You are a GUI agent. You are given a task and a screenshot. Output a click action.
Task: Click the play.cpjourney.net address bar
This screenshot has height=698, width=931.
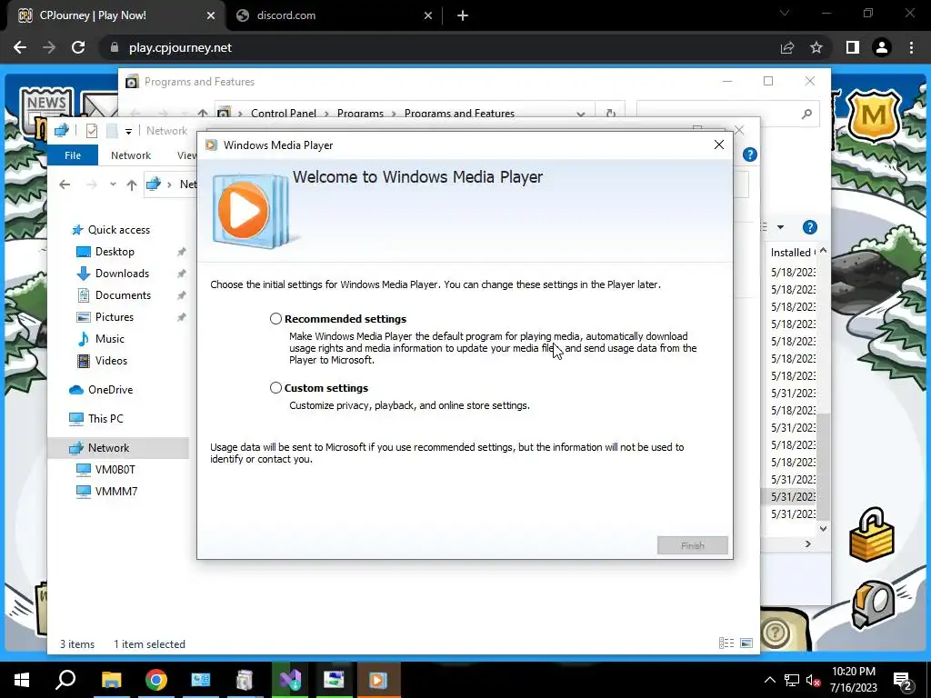click(181, 47)
